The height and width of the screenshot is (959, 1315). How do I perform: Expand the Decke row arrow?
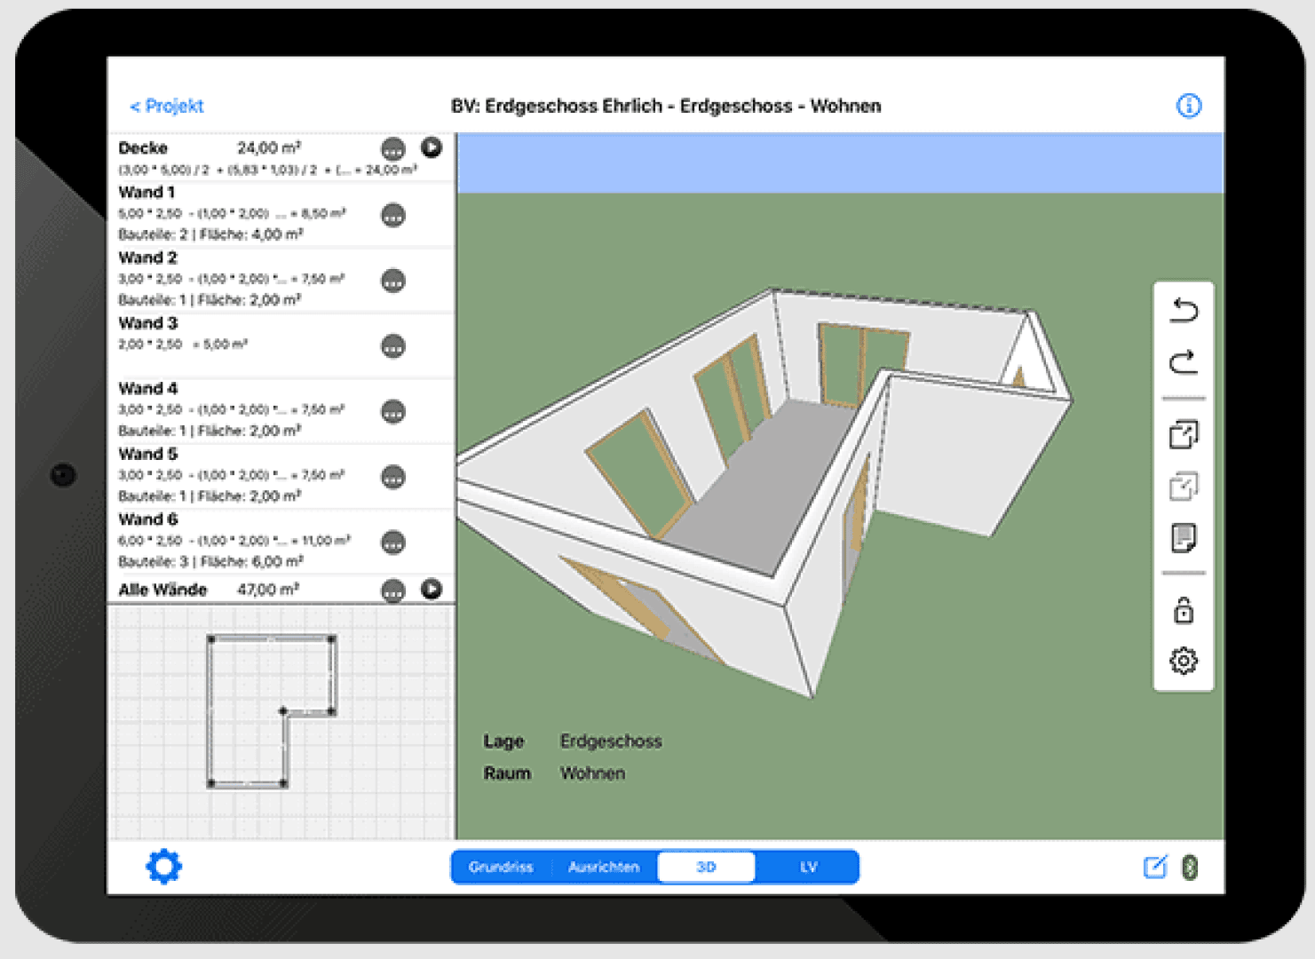tap(432, 147)
